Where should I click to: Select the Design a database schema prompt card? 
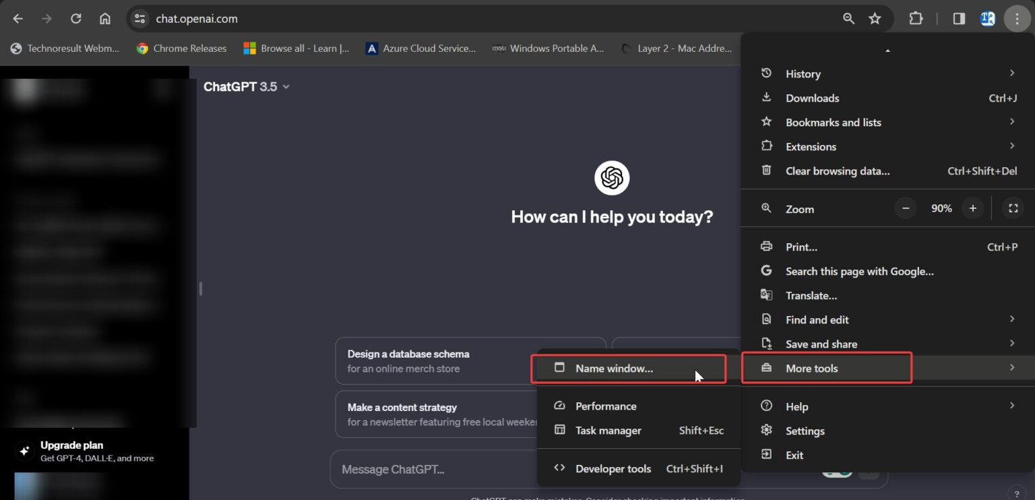[431, 361]
